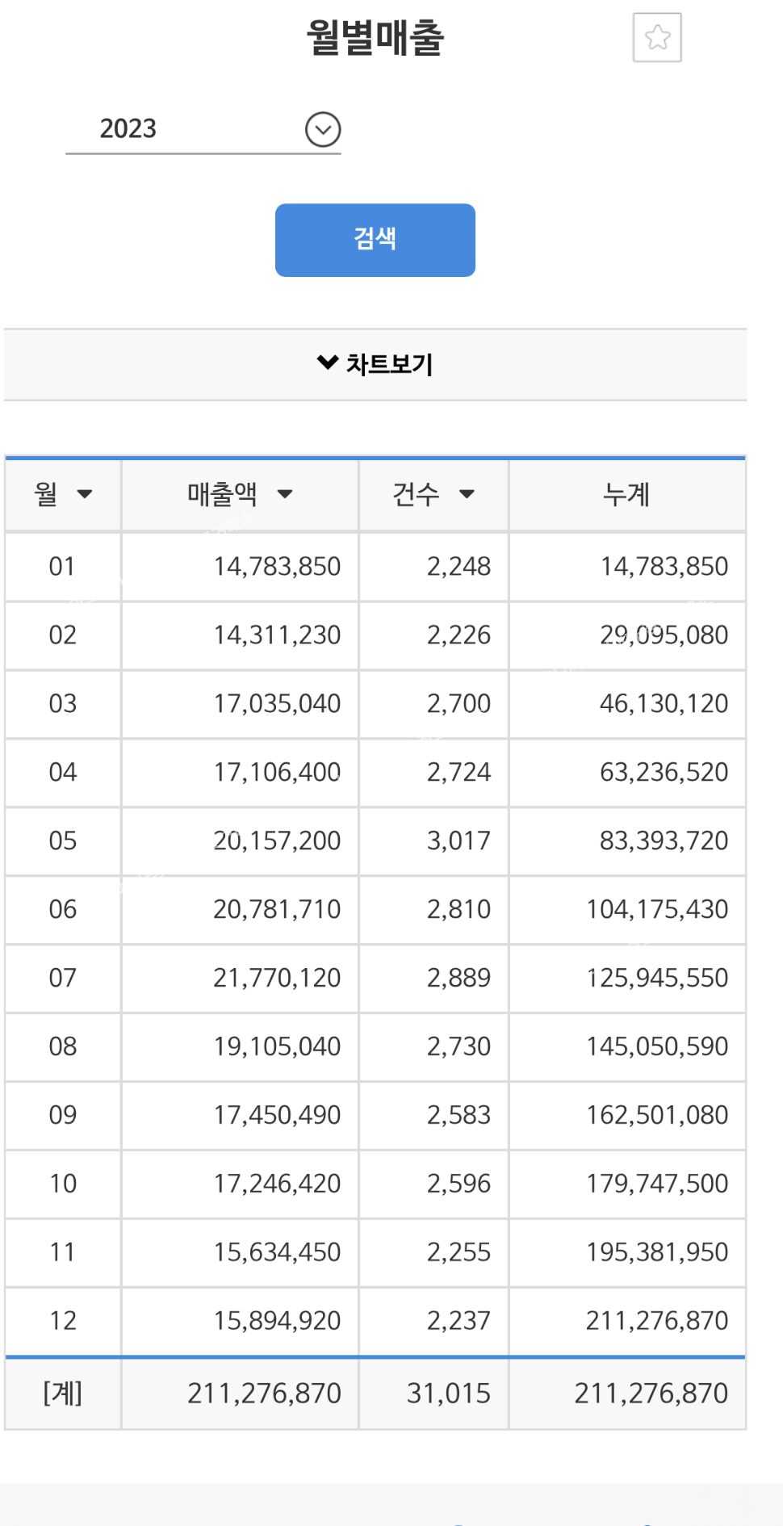Sort table by 월 column arrow
Viewport: 783px width, 1526px height.
(85, 494)
